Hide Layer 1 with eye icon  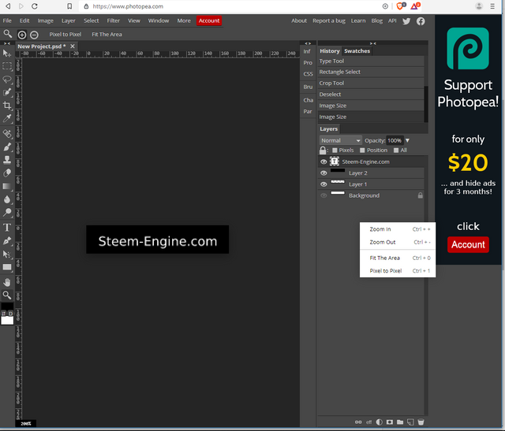click(324, 184)
